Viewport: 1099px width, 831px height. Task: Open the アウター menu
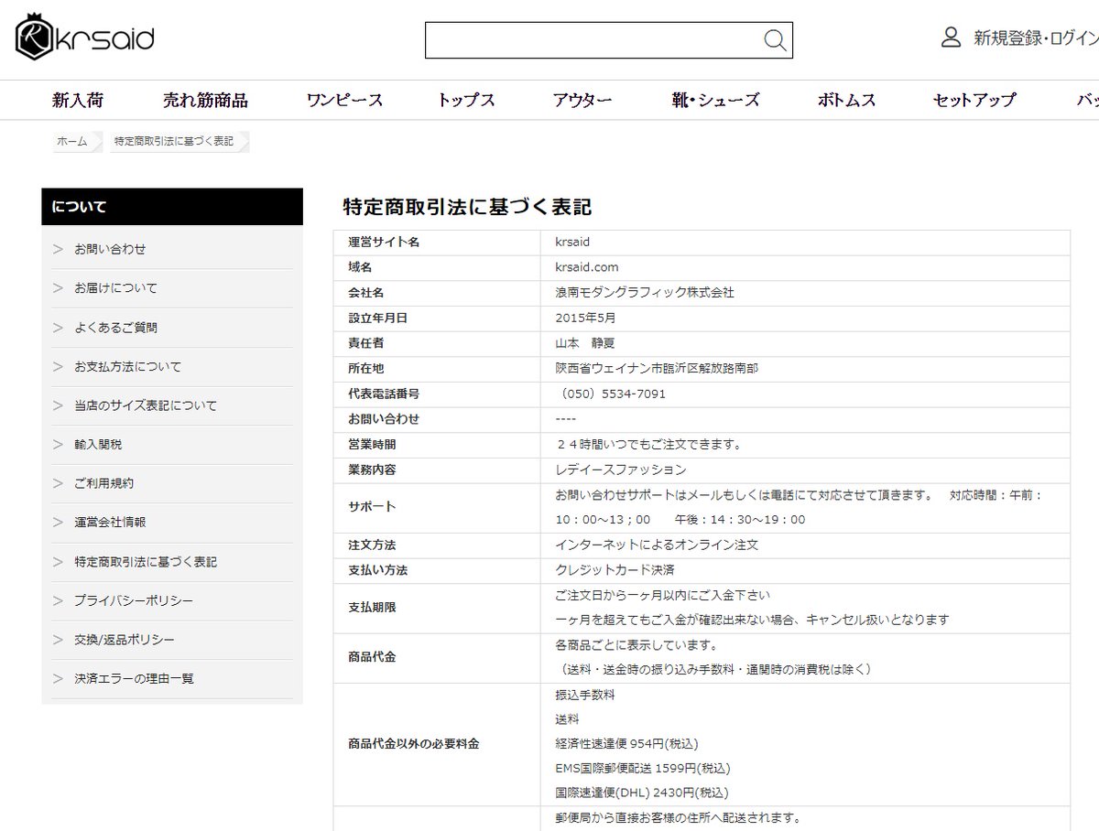pyautogui.click(x=582, y=100)
